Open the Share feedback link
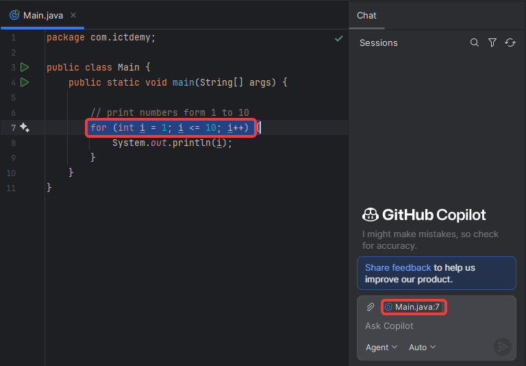 (x=398, y=267)
